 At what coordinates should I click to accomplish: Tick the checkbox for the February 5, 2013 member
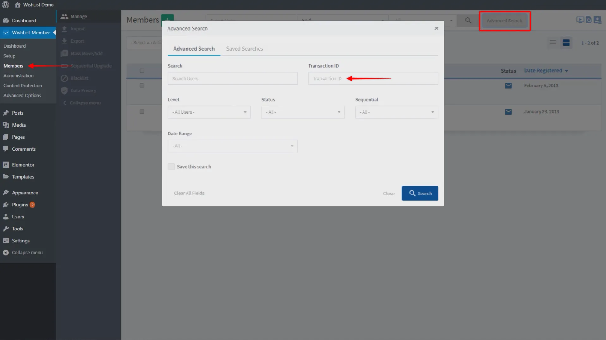click(x=142, y=86)
